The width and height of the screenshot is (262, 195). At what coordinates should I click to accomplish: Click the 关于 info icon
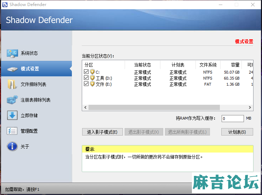pyautogui.click(x=12, y=147)
